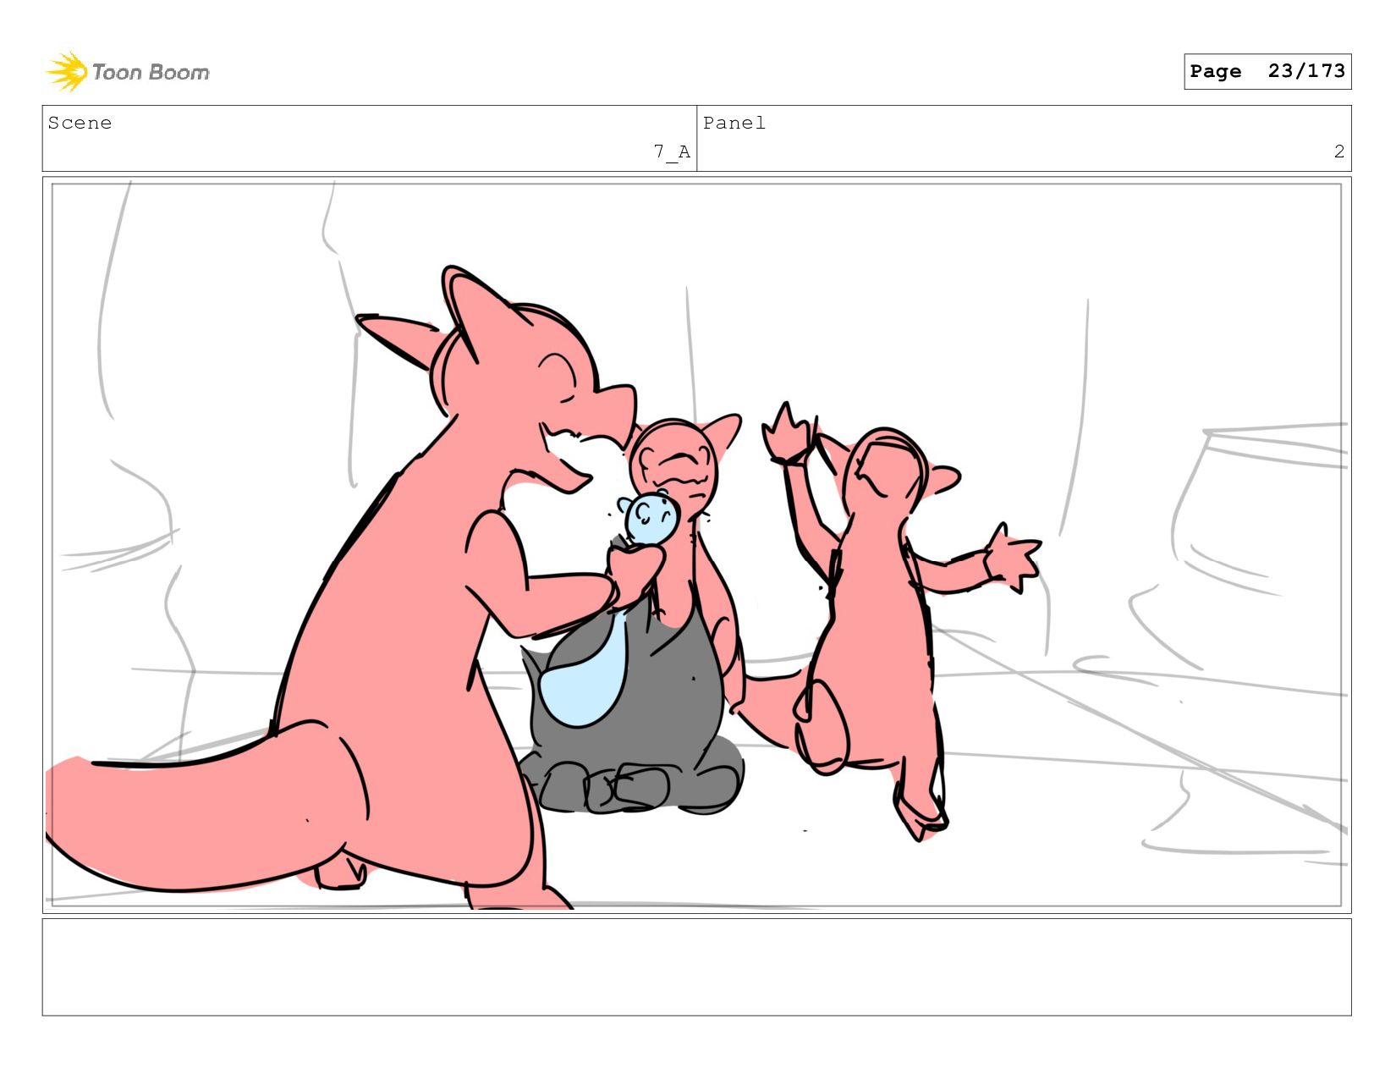Click the empty caption field below the panel
Viewport: 1396px width, 1079px height.
696,967
